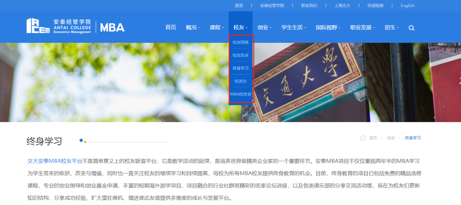Expand the 招生 navigation menu
Viewport: 461px width, 205px height.
tap(391, 27)
